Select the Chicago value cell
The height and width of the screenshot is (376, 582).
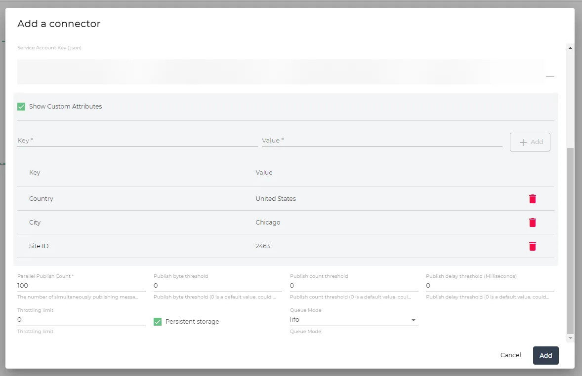pyautogui.click(x=268, y=223)
